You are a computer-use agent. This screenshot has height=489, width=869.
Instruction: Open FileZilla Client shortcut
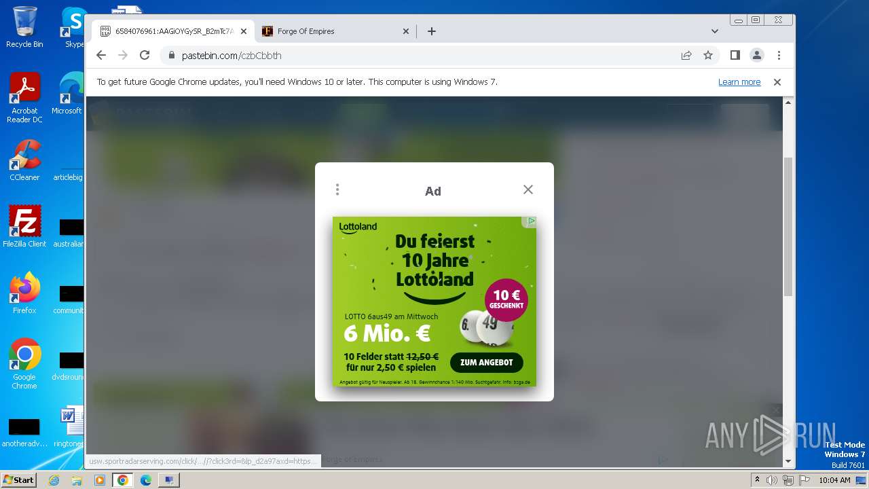pyautogui.click(x=24, y=226)
